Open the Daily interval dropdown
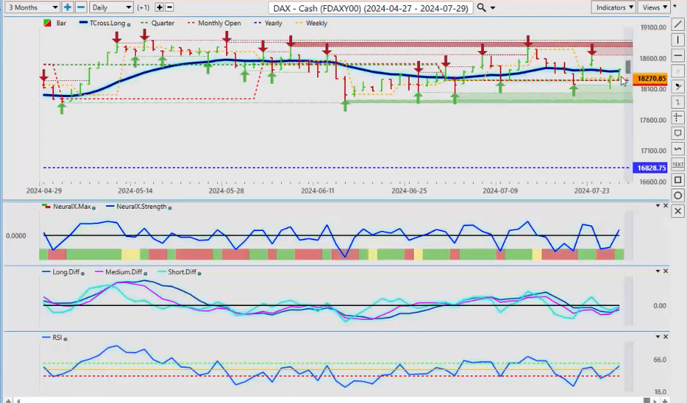The height and width of the screenshot is (403, 687). click(x=111, y=7)
